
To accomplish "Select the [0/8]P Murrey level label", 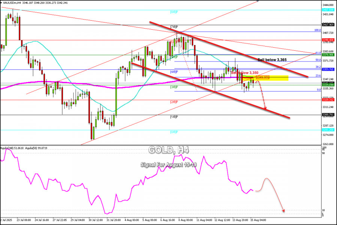I will point(174,132).
